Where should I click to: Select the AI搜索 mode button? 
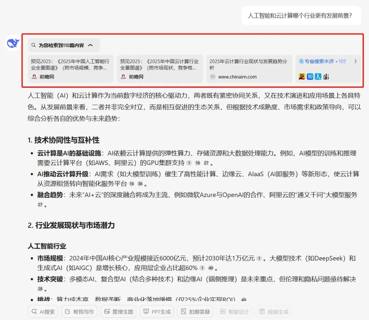[43, 311]
